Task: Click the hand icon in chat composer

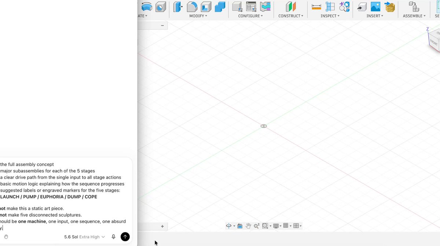Action: [x=6, y=237]
